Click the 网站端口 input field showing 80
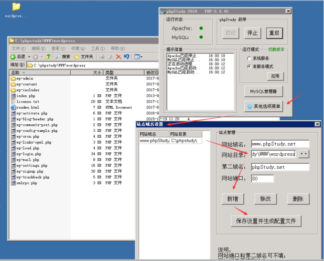 [262, 178]
